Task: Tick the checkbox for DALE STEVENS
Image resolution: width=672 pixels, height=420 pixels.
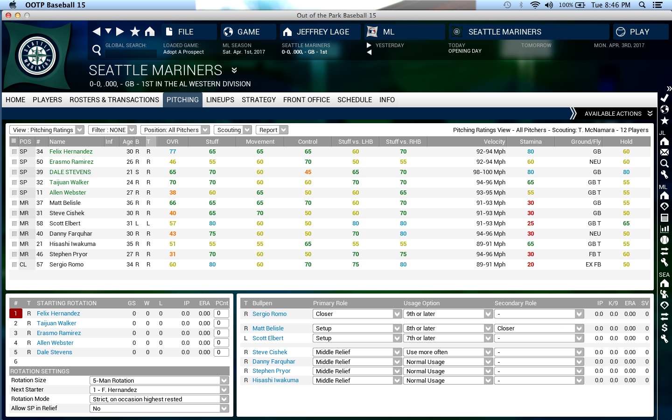Action: [14, 172]
